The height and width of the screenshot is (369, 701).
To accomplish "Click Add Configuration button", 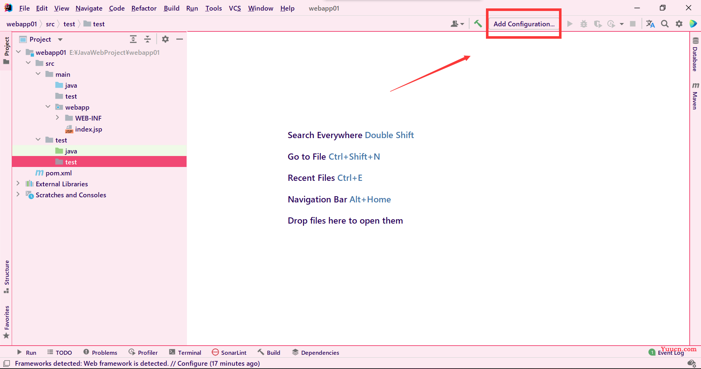I will (x=524, y=24).
